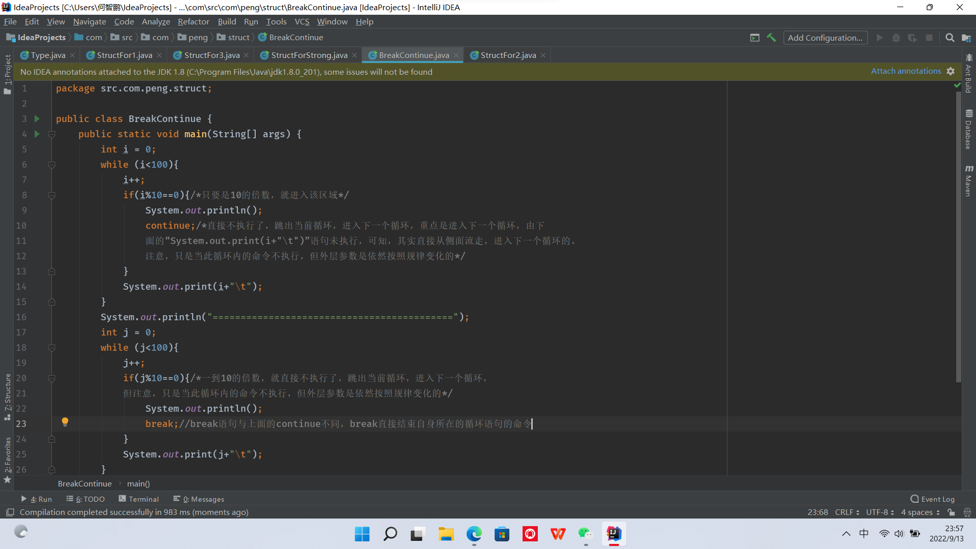This screenshot has height=549, width=976.
Task: Click the yellow intention lightbulb on line 23
Action: [x=65, y=422]
